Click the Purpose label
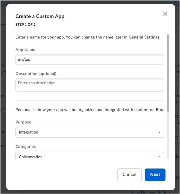The width and height of the screenshot is (180, 194). point(23,122)
